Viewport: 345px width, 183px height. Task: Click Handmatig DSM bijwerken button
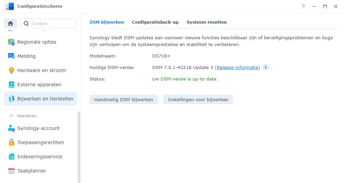[124, 99]
